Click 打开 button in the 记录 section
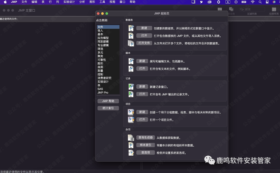This screenshot has height=173, width=280. point(142,94)
